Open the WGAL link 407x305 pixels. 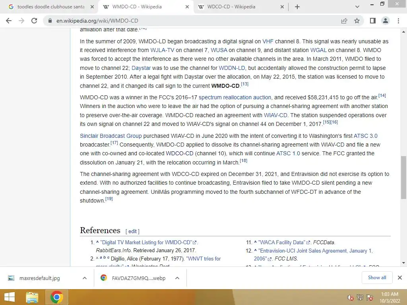coord(318,50)
